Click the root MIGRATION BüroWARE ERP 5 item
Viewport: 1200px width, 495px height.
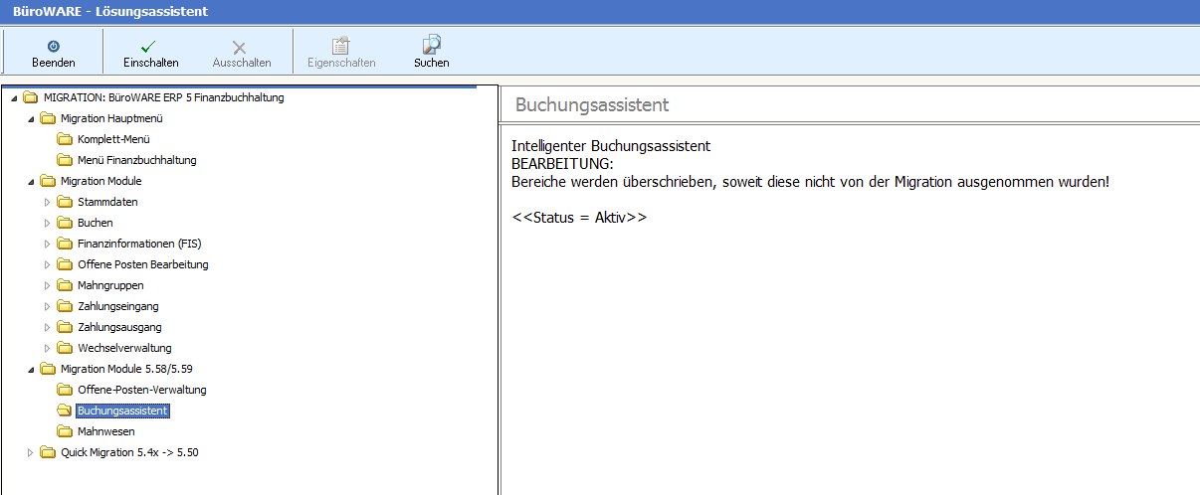click(163, 97)
